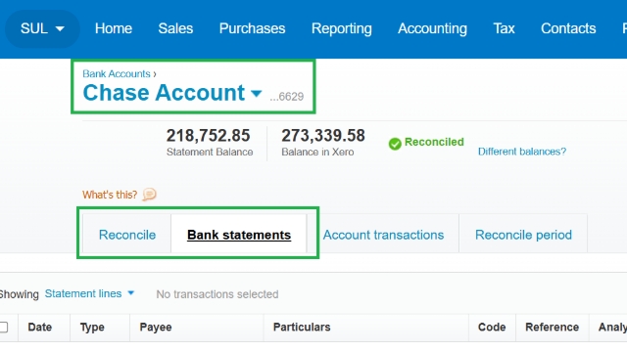Click the 218,752.85 statement balance value
The image size is (627, 352).
pyautogui.click(x=209, y=136)
